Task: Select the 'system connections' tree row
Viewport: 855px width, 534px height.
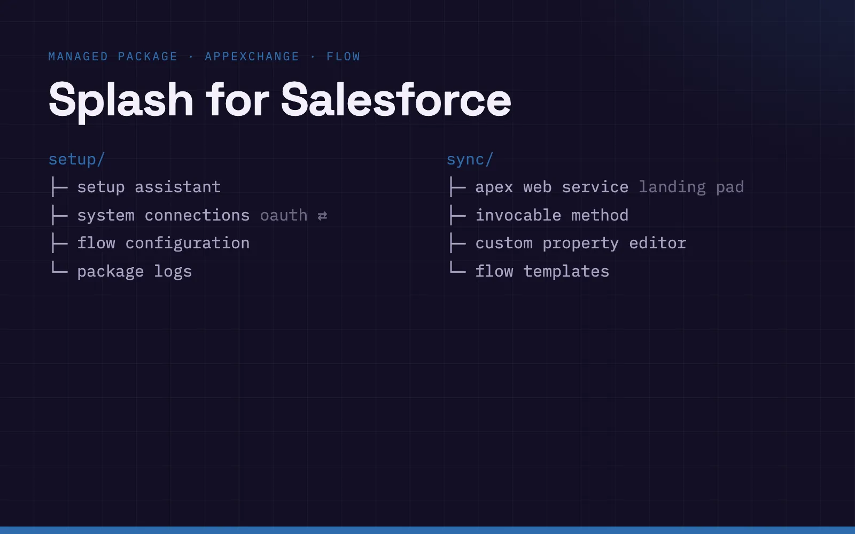Action: coord(188,215)
